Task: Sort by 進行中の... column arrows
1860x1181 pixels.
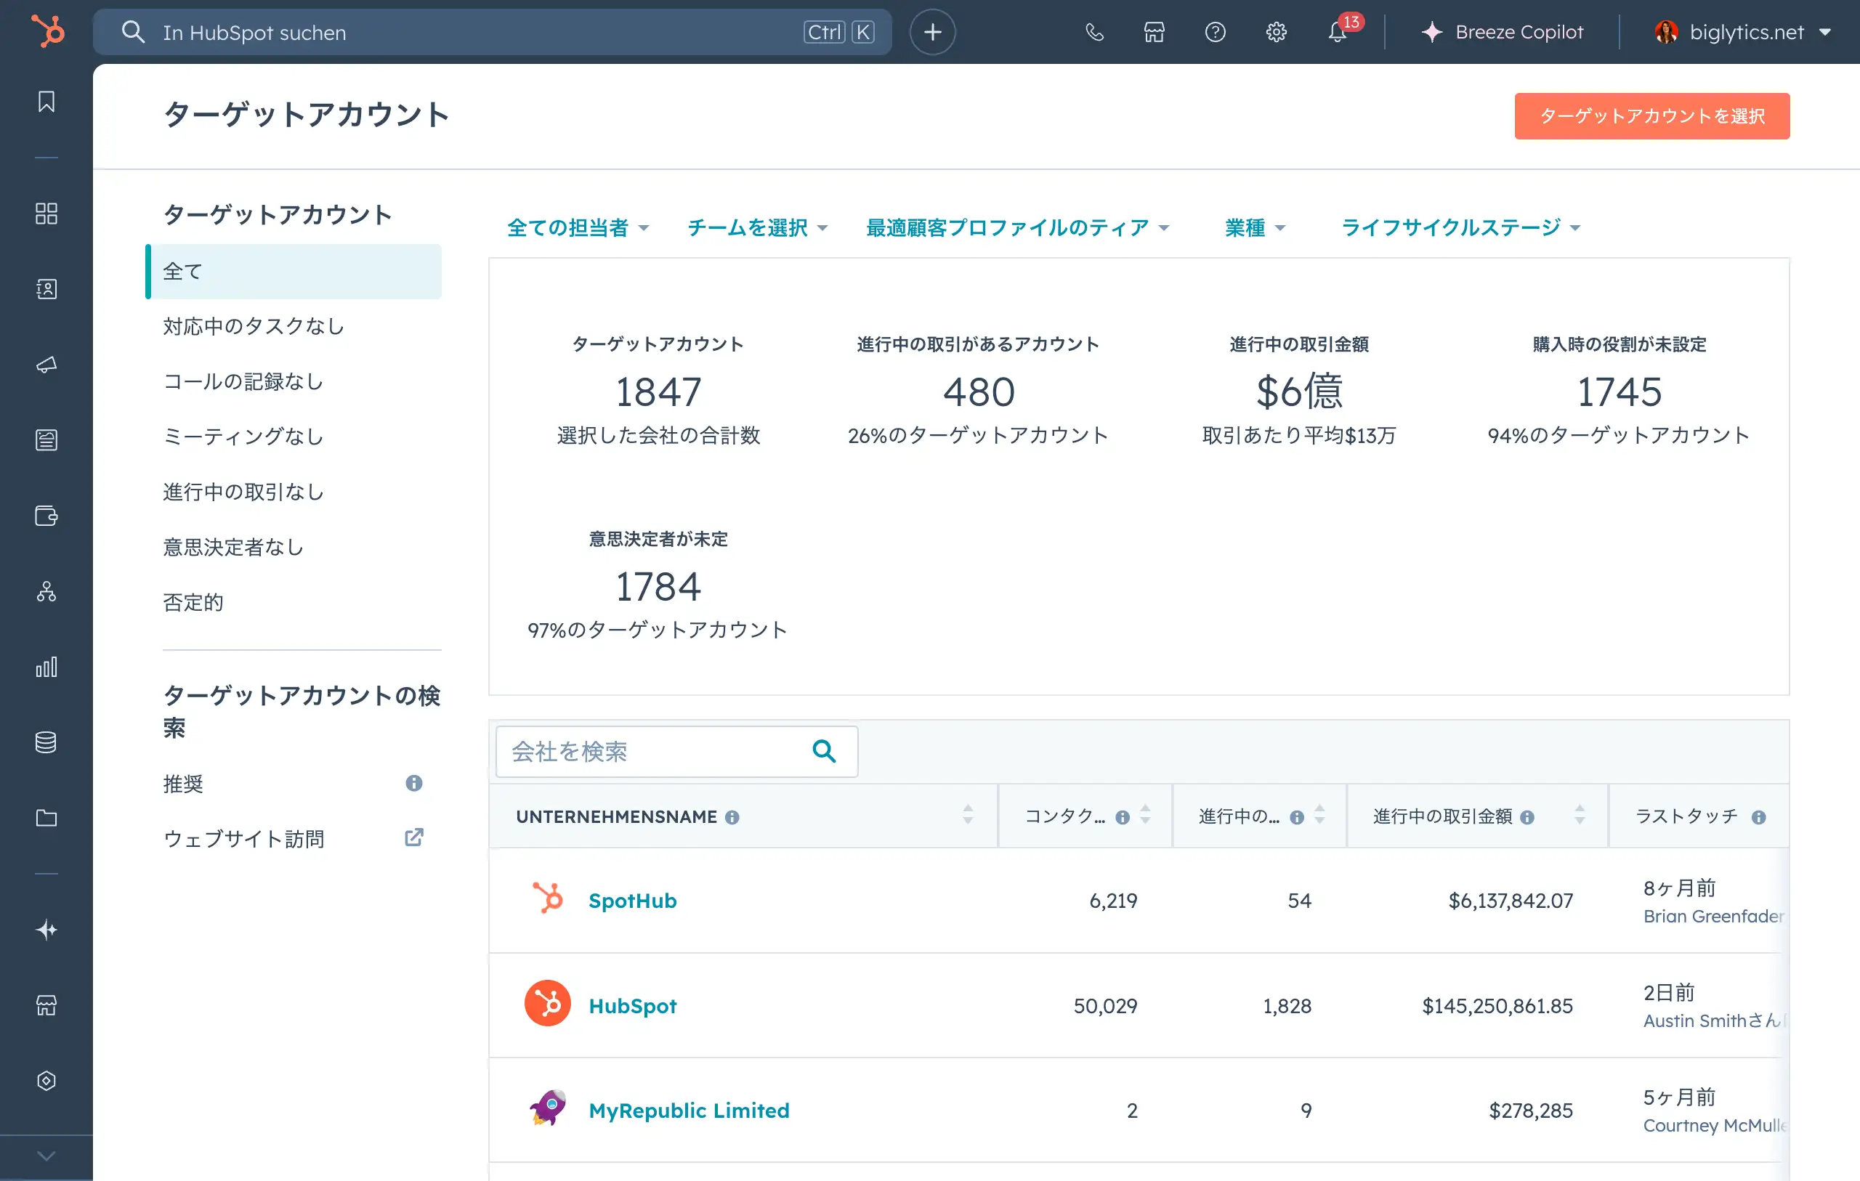Action: pyautogui.click(x=1319, y=816)
